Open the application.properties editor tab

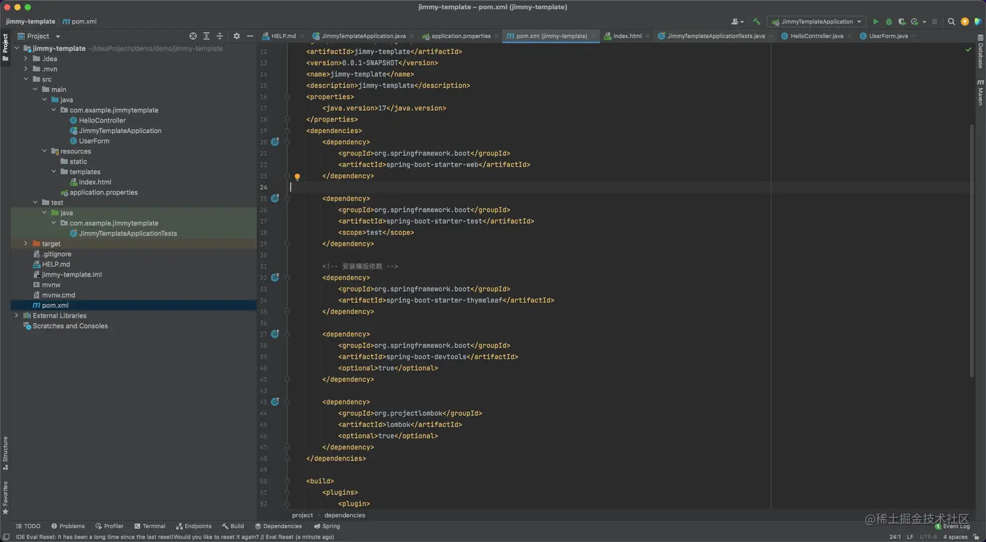coord(460,37)
